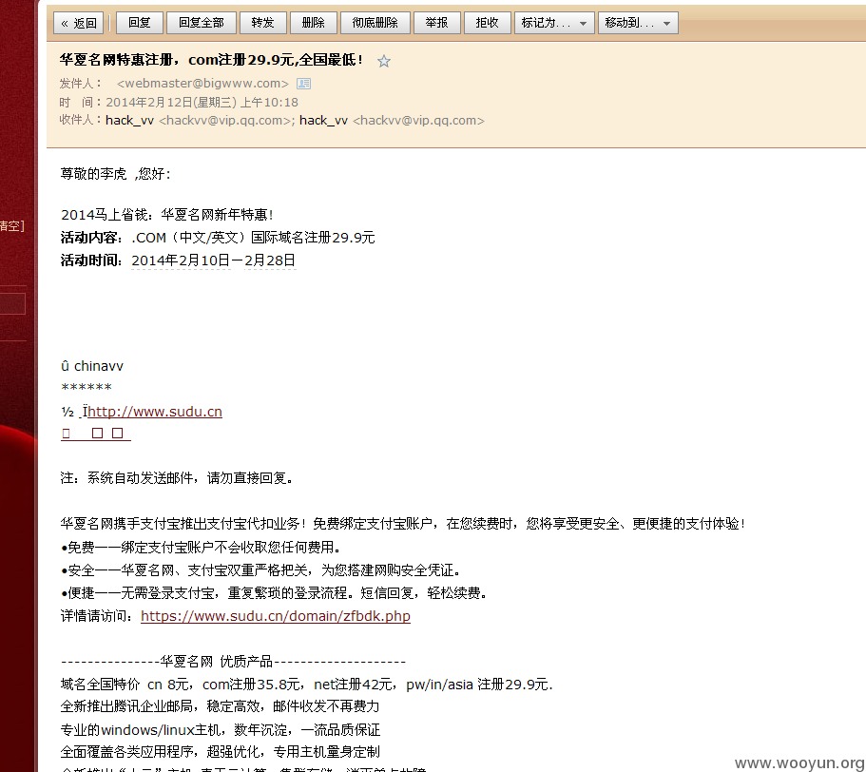This screenshot has width=866, height=772.
Task: Click the 全新推出腾讯企业邮局 line
Action: [x=220, y=706]
